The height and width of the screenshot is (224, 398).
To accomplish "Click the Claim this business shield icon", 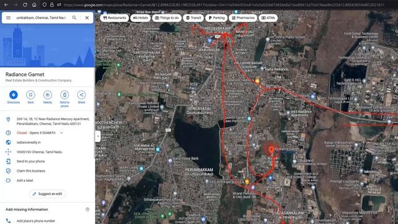I will point(8,171).
